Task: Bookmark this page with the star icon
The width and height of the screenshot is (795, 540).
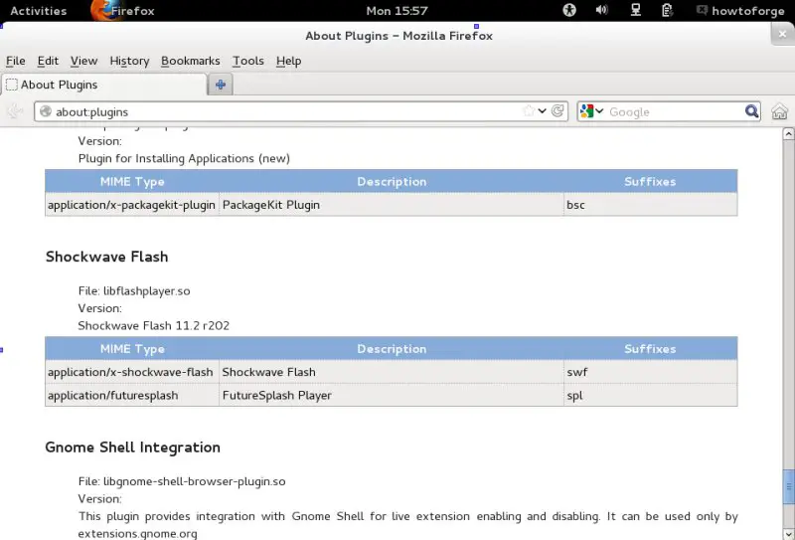Action: 529,110
